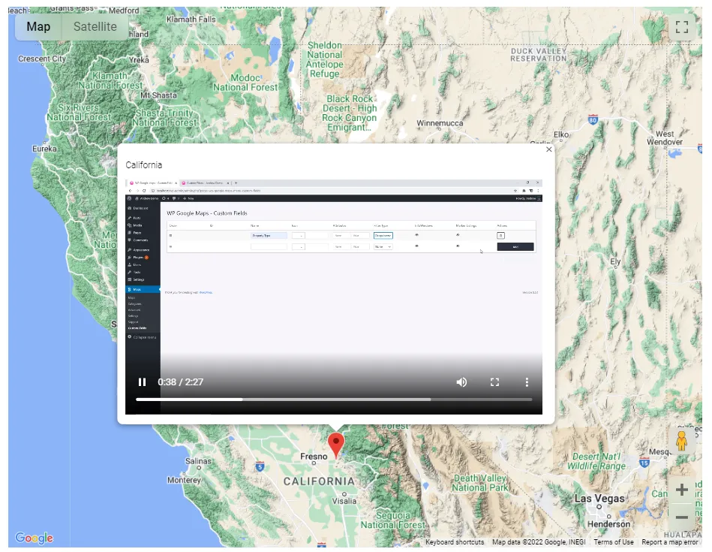Click Desert Nat'l Wildlife Range label

tap(596, 461)
